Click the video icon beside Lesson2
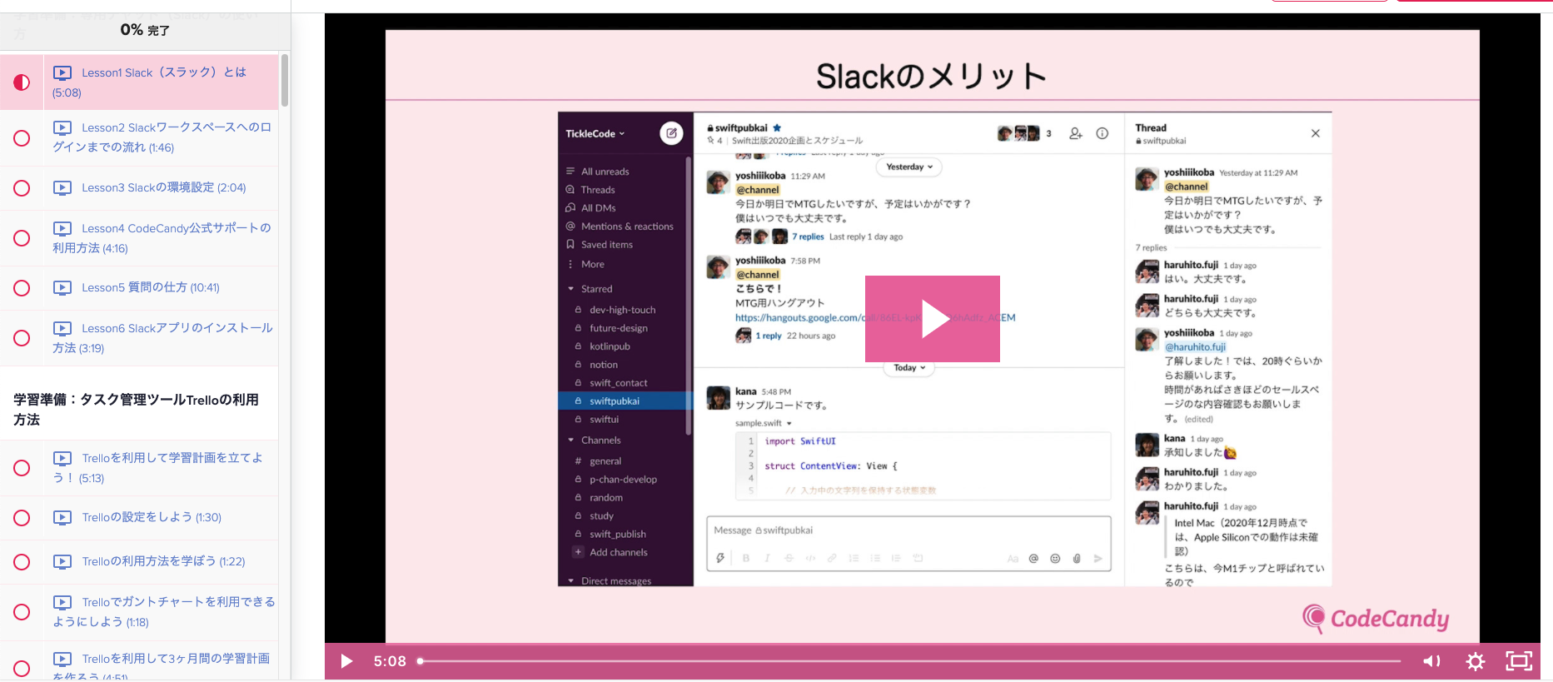Viewport: 1553px width, 682px height. tap(62, 127)
